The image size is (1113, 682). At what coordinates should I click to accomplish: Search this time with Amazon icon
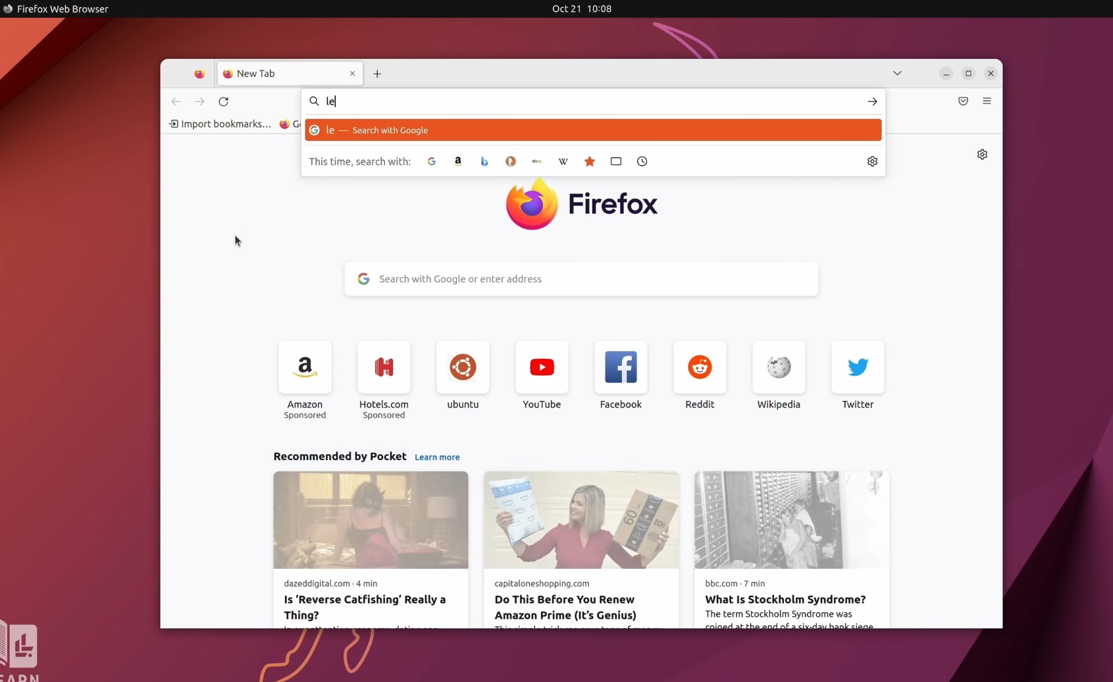(458, 161)
